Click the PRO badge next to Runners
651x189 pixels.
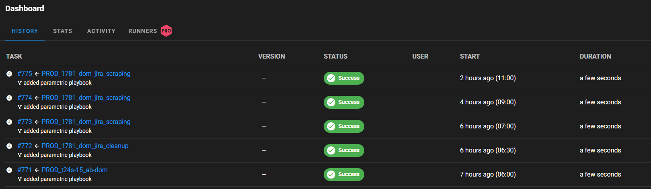point(166,31)
